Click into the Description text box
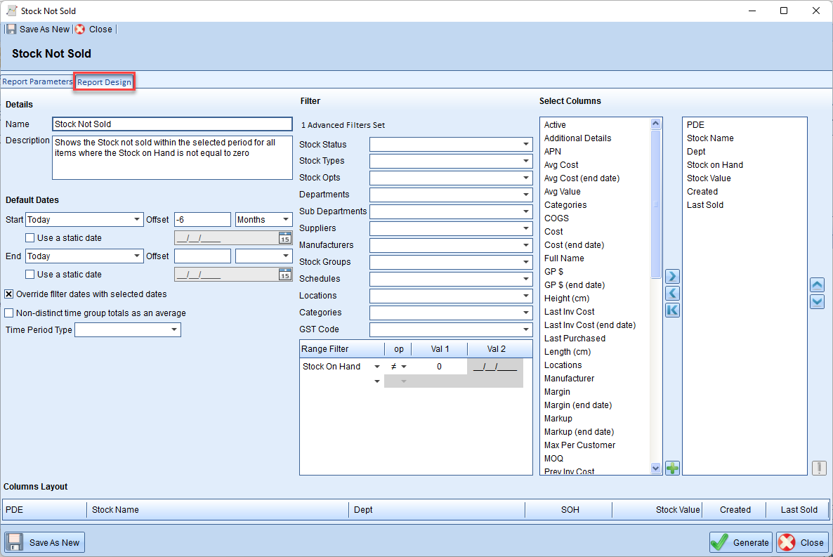833x557 pixels. (172, 158)
